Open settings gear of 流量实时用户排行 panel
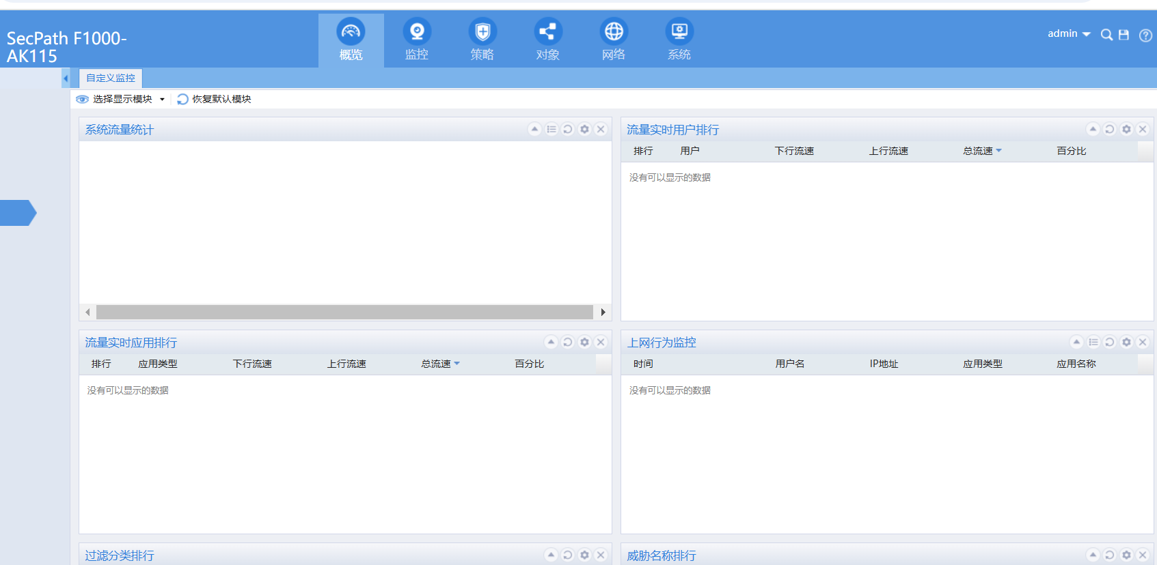This screenshot has width=1157, height=565. coord(1126,129)
